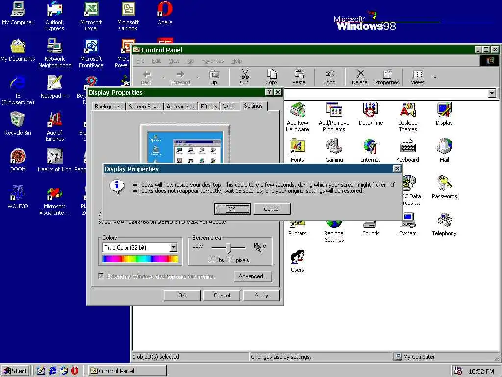Click the Paste toolbar button
Screen dimensions: 502x377
(x=299, y=77)
